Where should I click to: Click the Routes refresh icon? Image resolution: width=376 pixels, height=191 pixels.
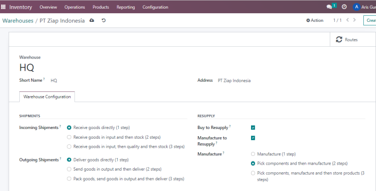[339, 40]
